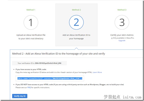Click the initm.com watermark text
The height and width of the screenshot is (101, 144).
click(x=132, y=97)
